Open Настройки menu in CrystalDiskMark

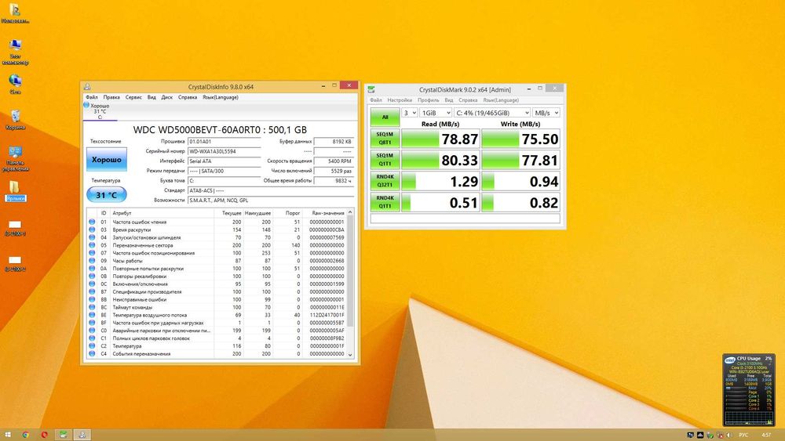click(x=400, y=100)
